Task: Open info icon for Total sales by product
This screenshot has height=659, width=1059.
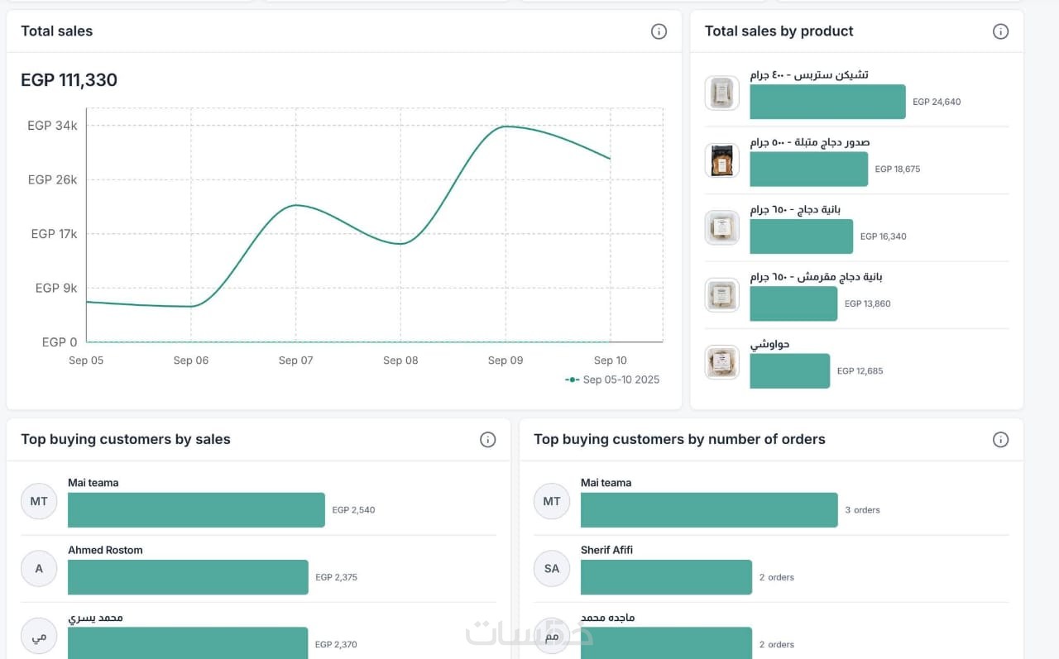Action: [1000, 31]
